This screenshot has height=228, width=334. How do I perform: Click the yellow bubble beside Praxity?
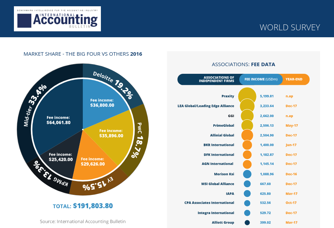pyautogui.click(x=247, y=96)
